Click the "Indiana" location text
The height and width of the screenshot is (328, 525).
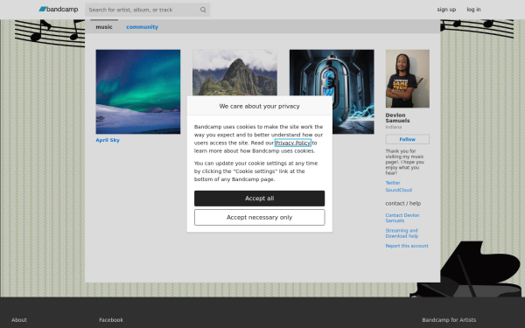pyautogui.click(x=394, y=127)
